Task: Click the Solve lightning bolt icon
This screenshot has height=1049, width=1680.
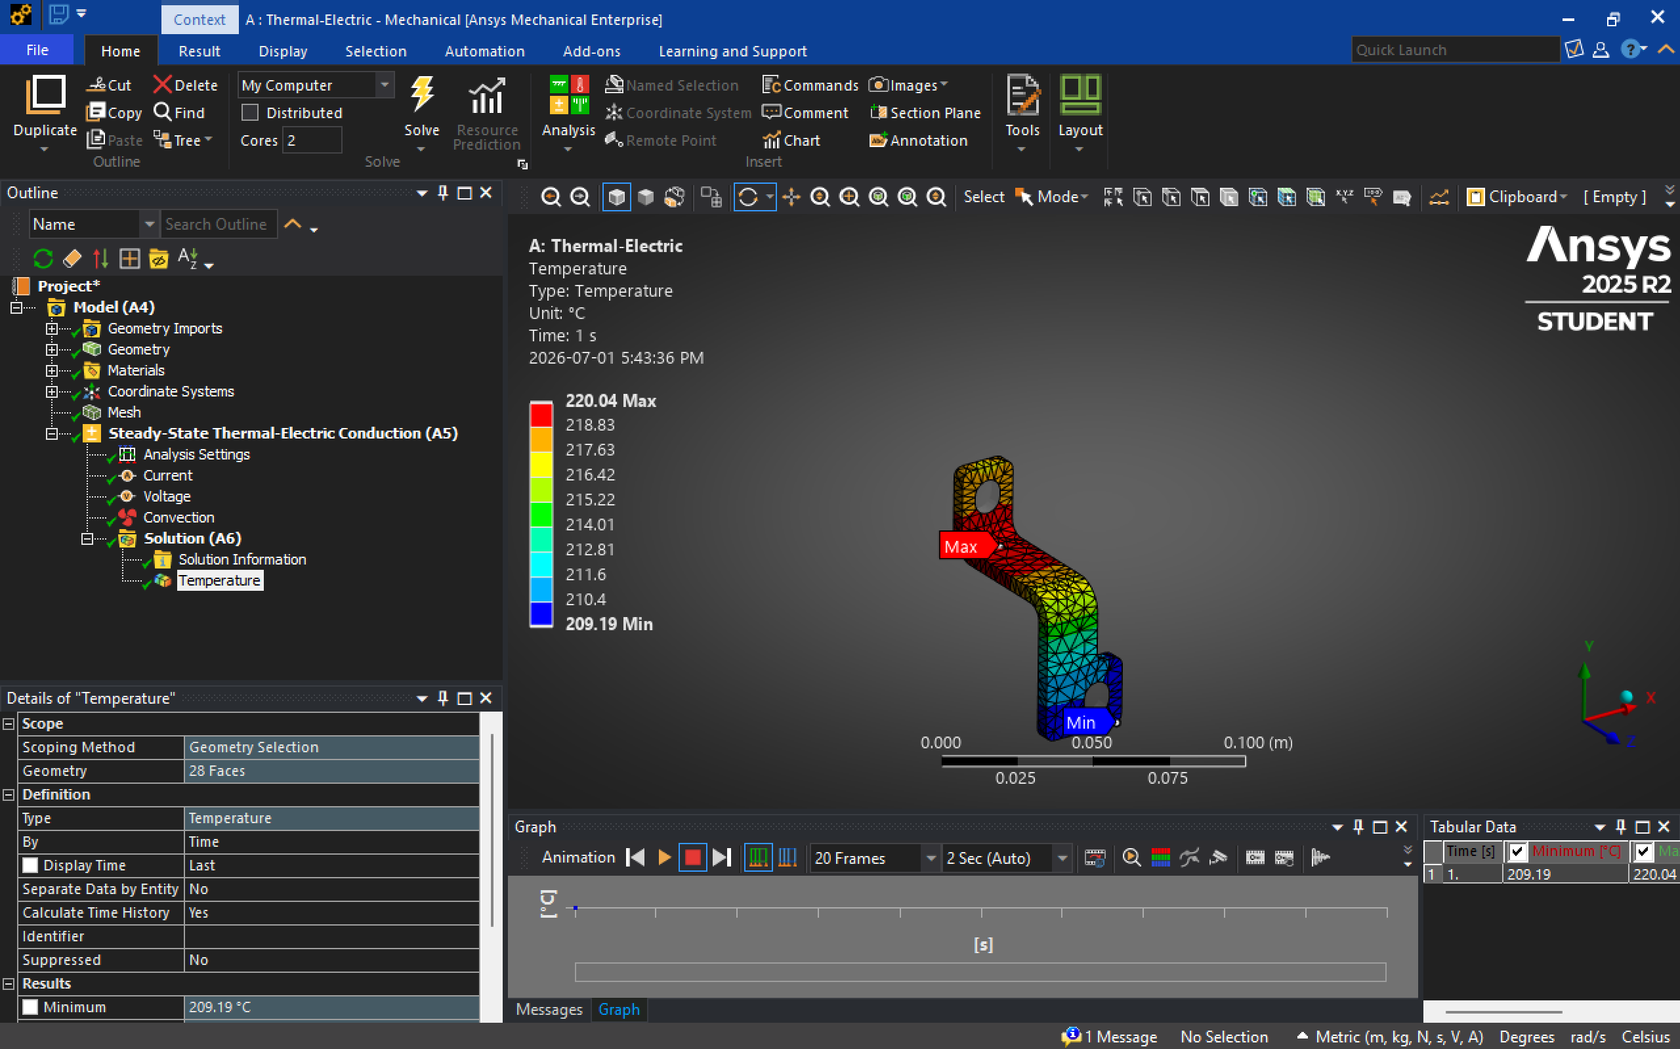Action: (421, 95)
